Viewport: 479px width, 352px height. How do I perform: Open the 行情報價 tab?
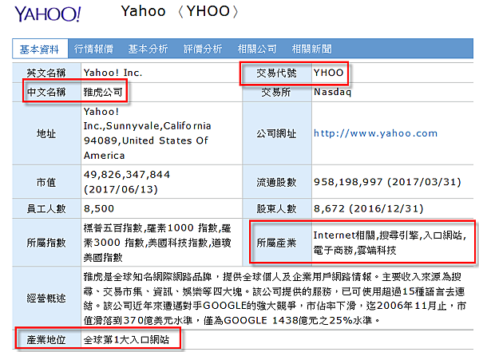93,49
